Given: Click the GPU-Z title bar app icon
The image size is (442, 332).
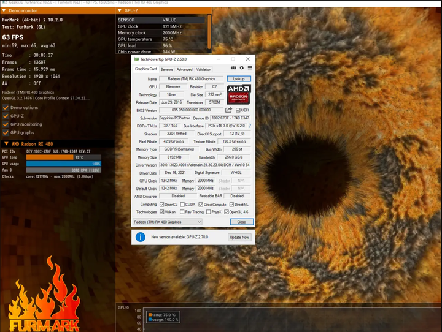Looking at the screenshot, I should pyautogui.click(x=136, y=59).
